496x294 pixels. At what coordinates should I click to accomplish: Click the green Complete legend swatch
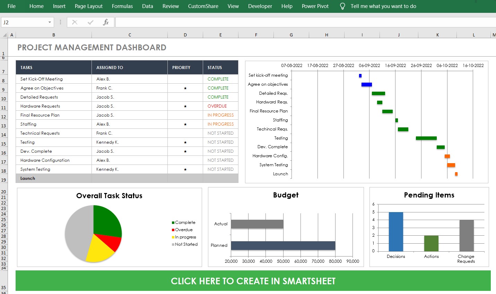[x=173, y=222]
